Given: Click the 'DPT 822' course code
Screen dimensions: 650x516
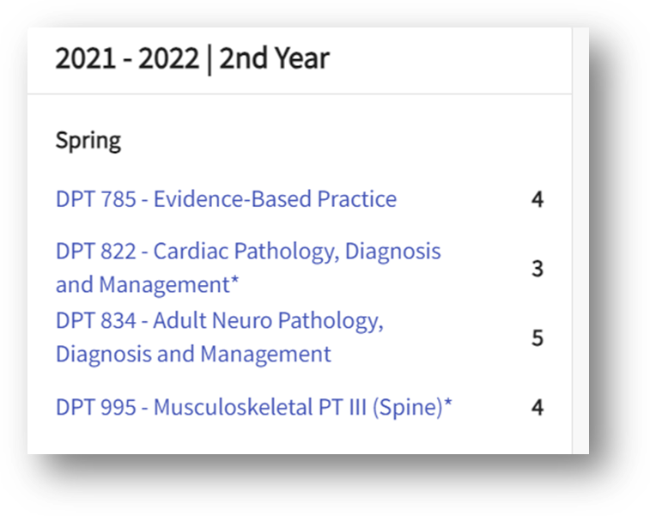Looking at the screenshot, I should pyautogui.click(x=96, y=252).
